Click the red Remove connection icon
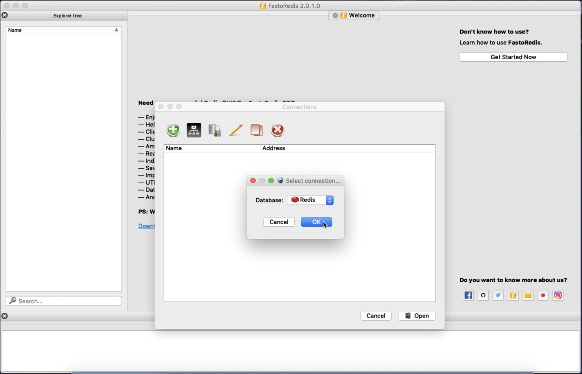582x374 pixels. coord(277,130)
